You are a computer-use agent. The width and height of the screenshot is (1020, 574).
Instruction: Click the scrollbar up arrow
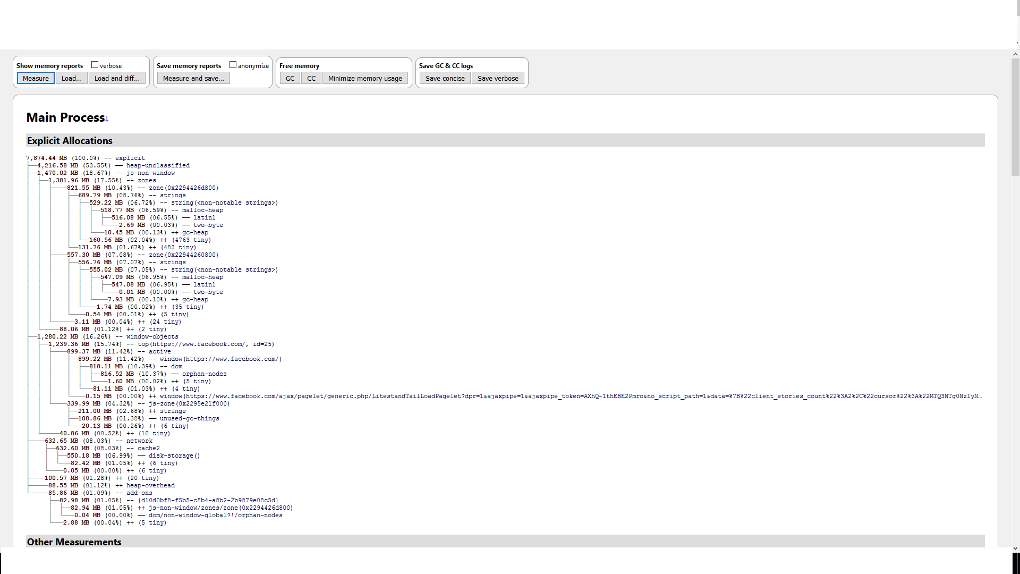point(1015,54)
